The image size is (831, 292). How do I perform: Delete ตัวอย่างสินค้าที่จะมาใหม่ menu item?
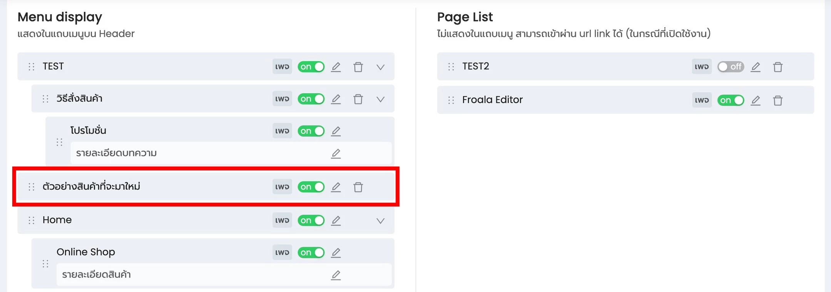coord(358,187)
